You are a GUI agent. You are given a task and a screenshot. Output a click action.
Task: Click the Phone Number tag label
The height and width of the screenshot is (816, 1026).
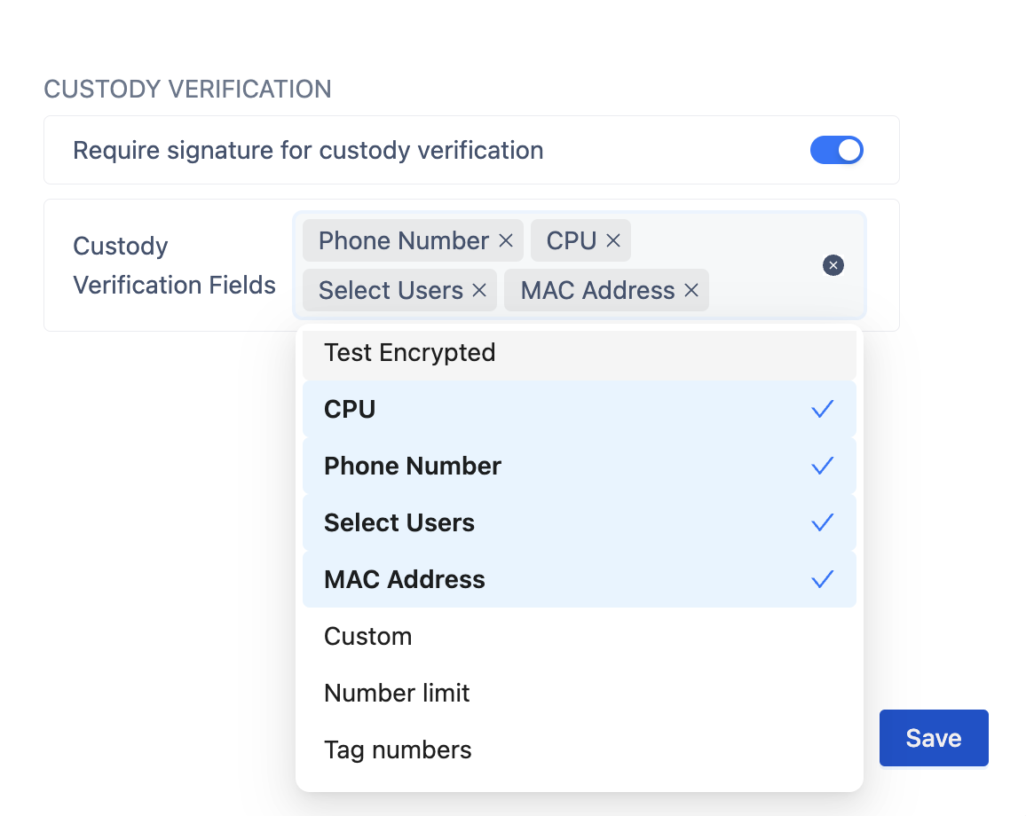point(404,241)
